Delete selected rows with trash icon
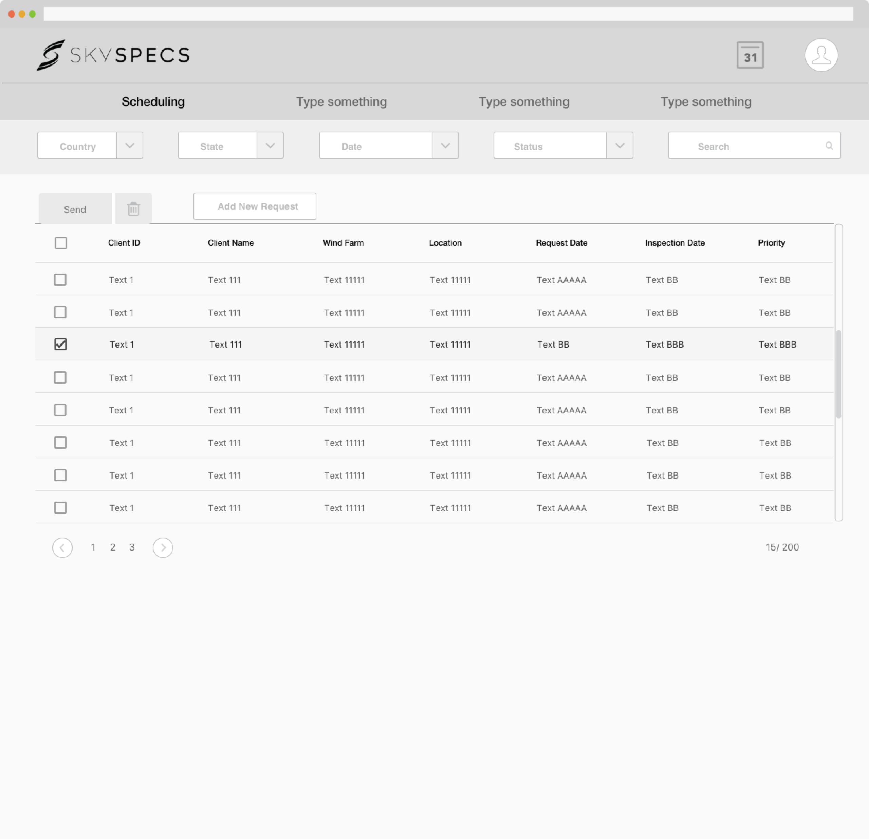Screen dimensions: 869x839 click(133, 208)
